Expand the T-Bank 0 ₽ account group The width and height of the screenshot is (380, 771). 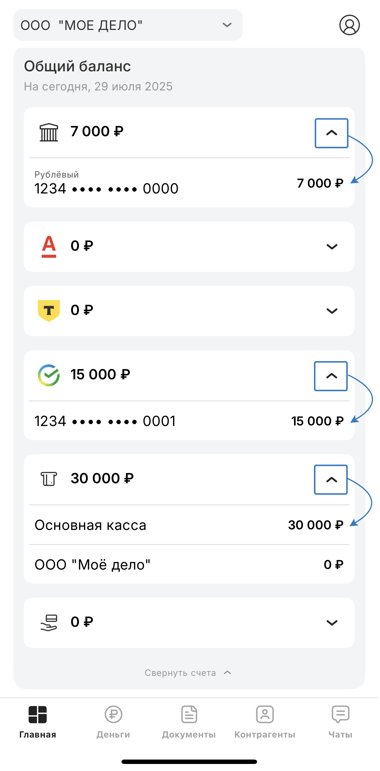pos(332,311)
